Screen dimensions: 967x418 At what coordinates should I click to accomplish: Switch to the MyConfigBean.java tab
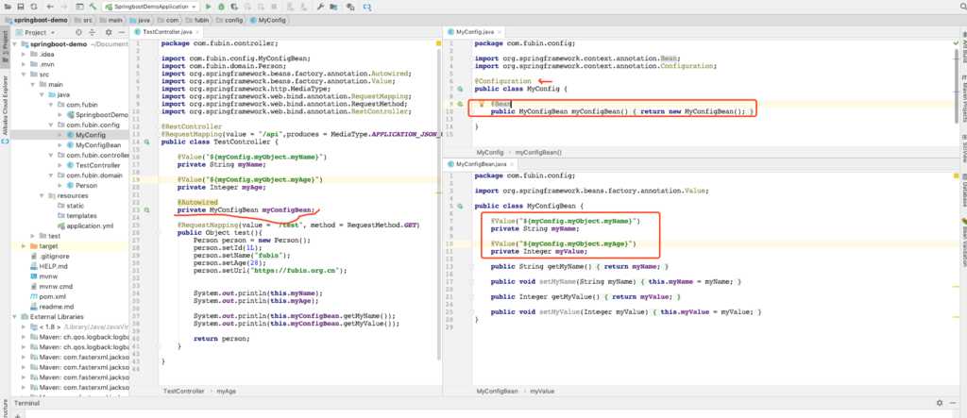point(481,164)
